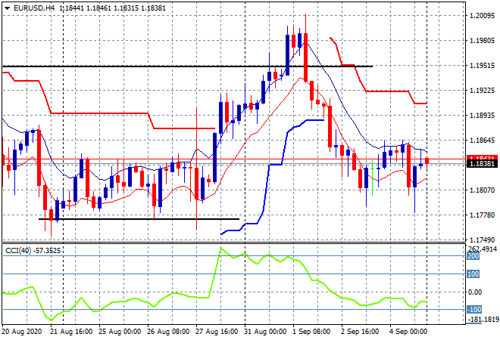Click the 31 Aug 00:00 time label

(265, 332)
